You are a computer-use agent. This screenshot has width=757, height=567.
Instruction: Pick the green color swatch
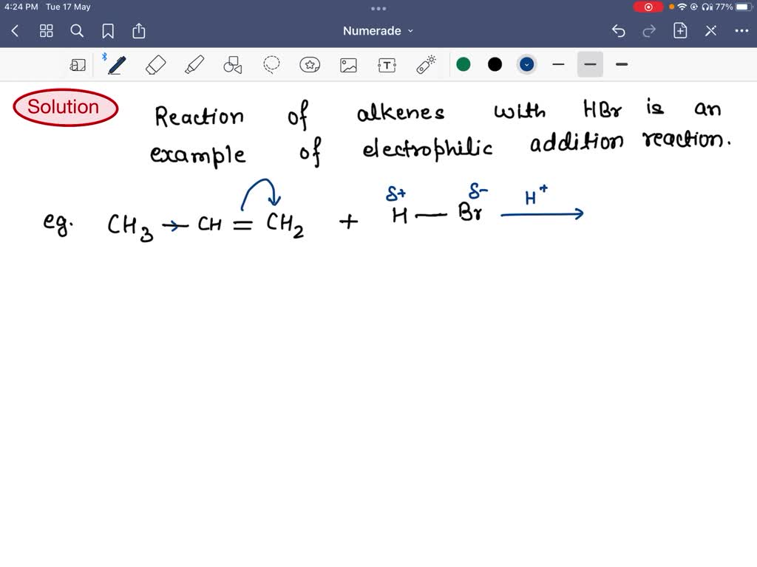point(464,64)
